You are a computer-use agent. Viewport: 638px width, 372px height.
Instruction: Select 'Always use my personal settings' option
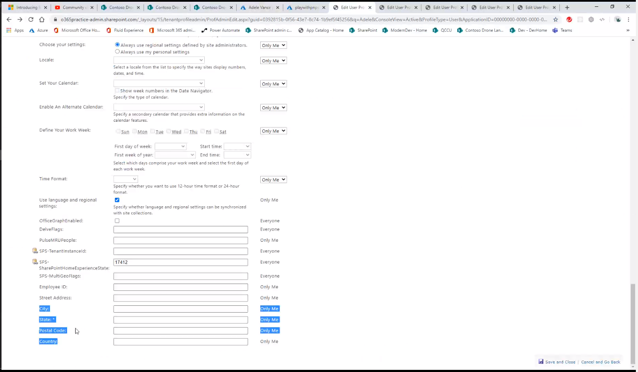tap(118, 52)
